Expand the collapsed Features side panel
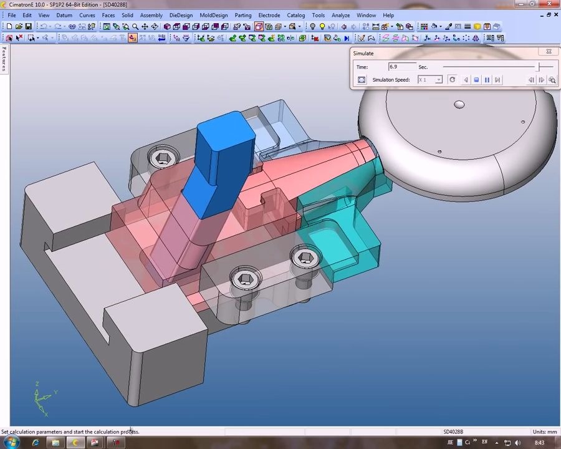 pyautogui.click(x=4, y=59)
